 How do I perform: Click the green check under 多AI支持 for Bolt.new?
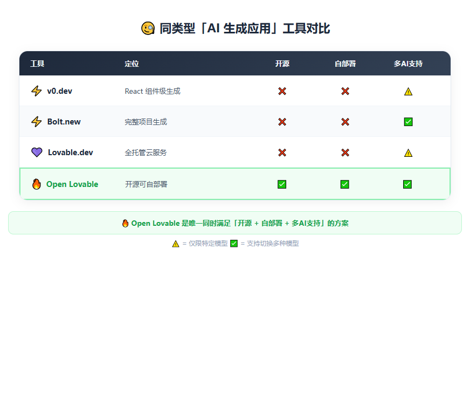(408, 122)
